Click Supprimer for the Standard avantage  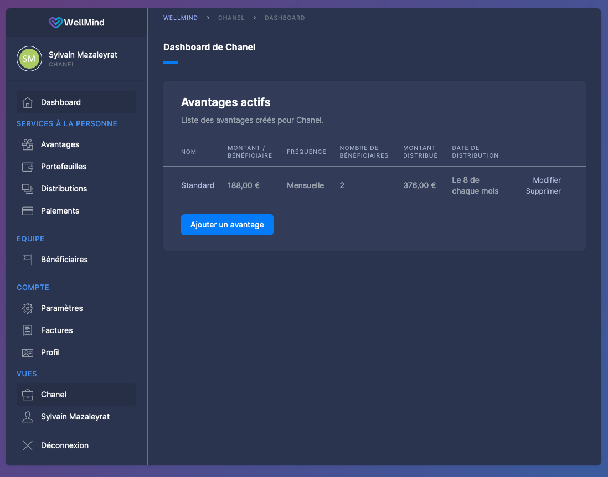[543, 191]
